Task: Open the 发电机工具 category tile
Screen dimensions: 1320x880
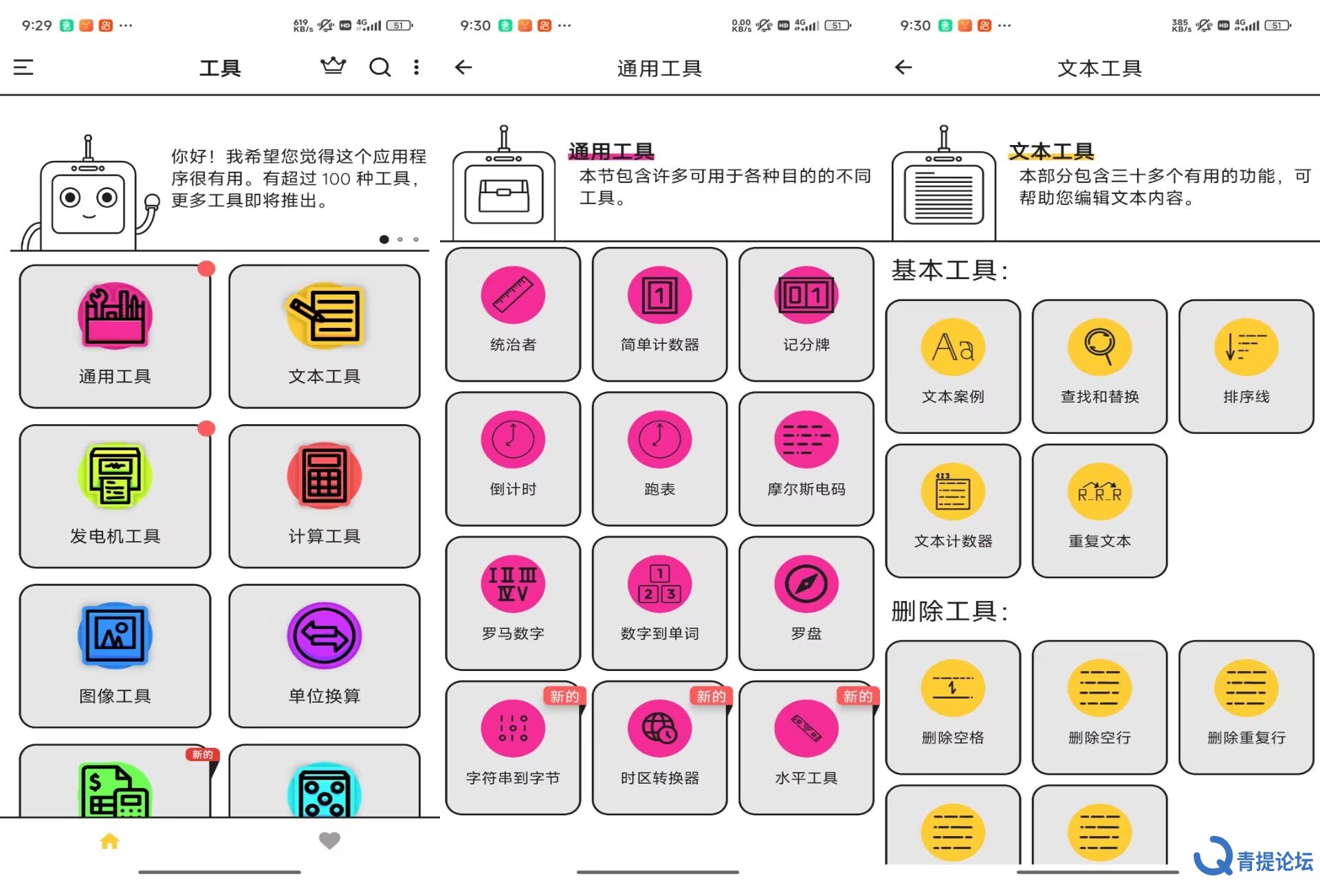Action: (115, 496)
